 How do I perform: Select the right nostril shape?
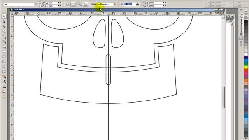pyautogui.click(x=117, y=33)
